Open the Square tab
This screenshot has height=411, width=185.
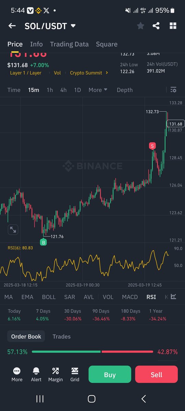(107, 44)
